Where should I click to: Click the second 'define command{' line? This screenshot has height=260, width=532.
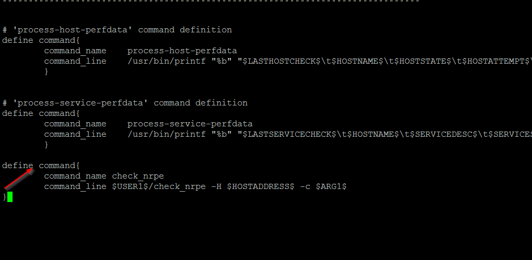tap(41, 113)
